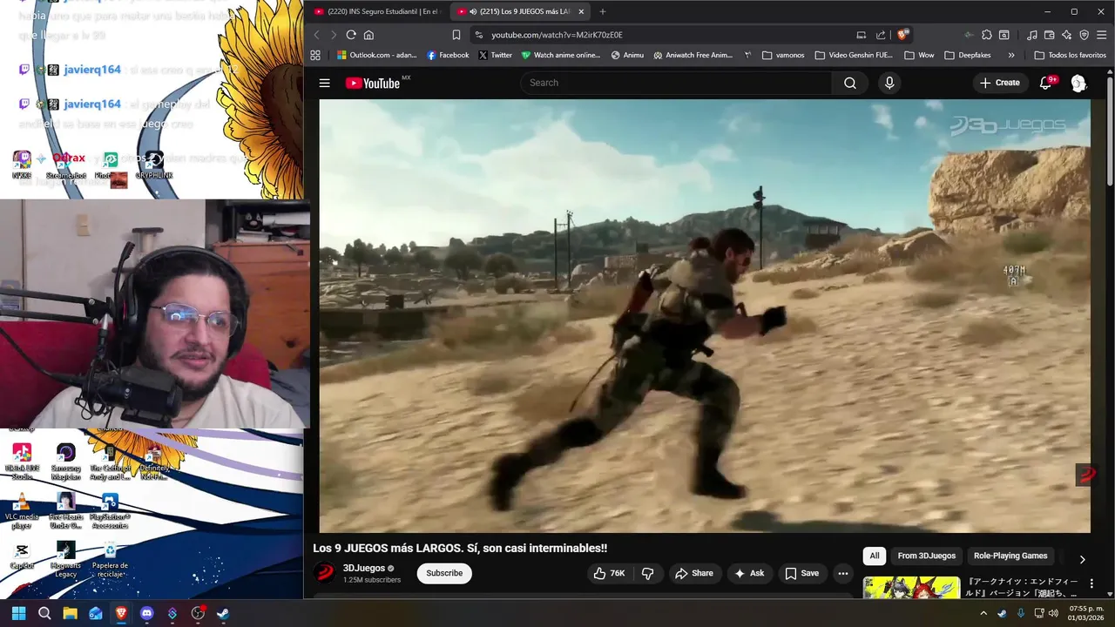This screenshot has width=1115, height=627.
Task: Select the From 3DJuegos filter chip
Action: [x=926, y=556]
